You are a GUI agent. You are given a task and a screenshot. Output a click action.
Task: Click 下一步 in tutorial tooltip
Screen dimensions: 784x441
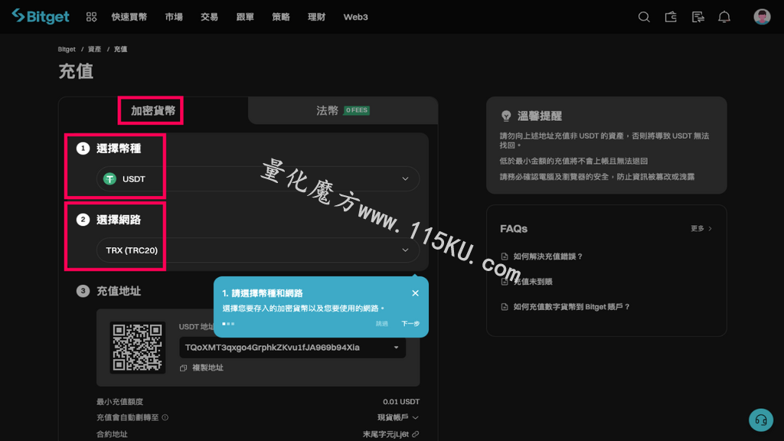click(x=410, y=324)
